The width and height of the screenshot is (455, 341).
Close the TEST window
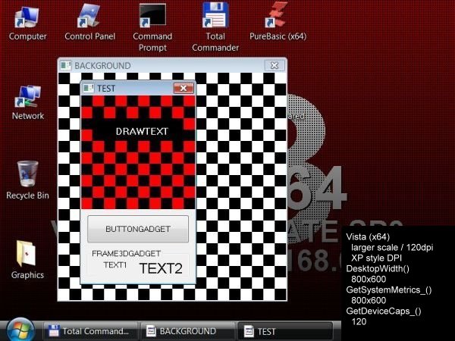[183, 89]
